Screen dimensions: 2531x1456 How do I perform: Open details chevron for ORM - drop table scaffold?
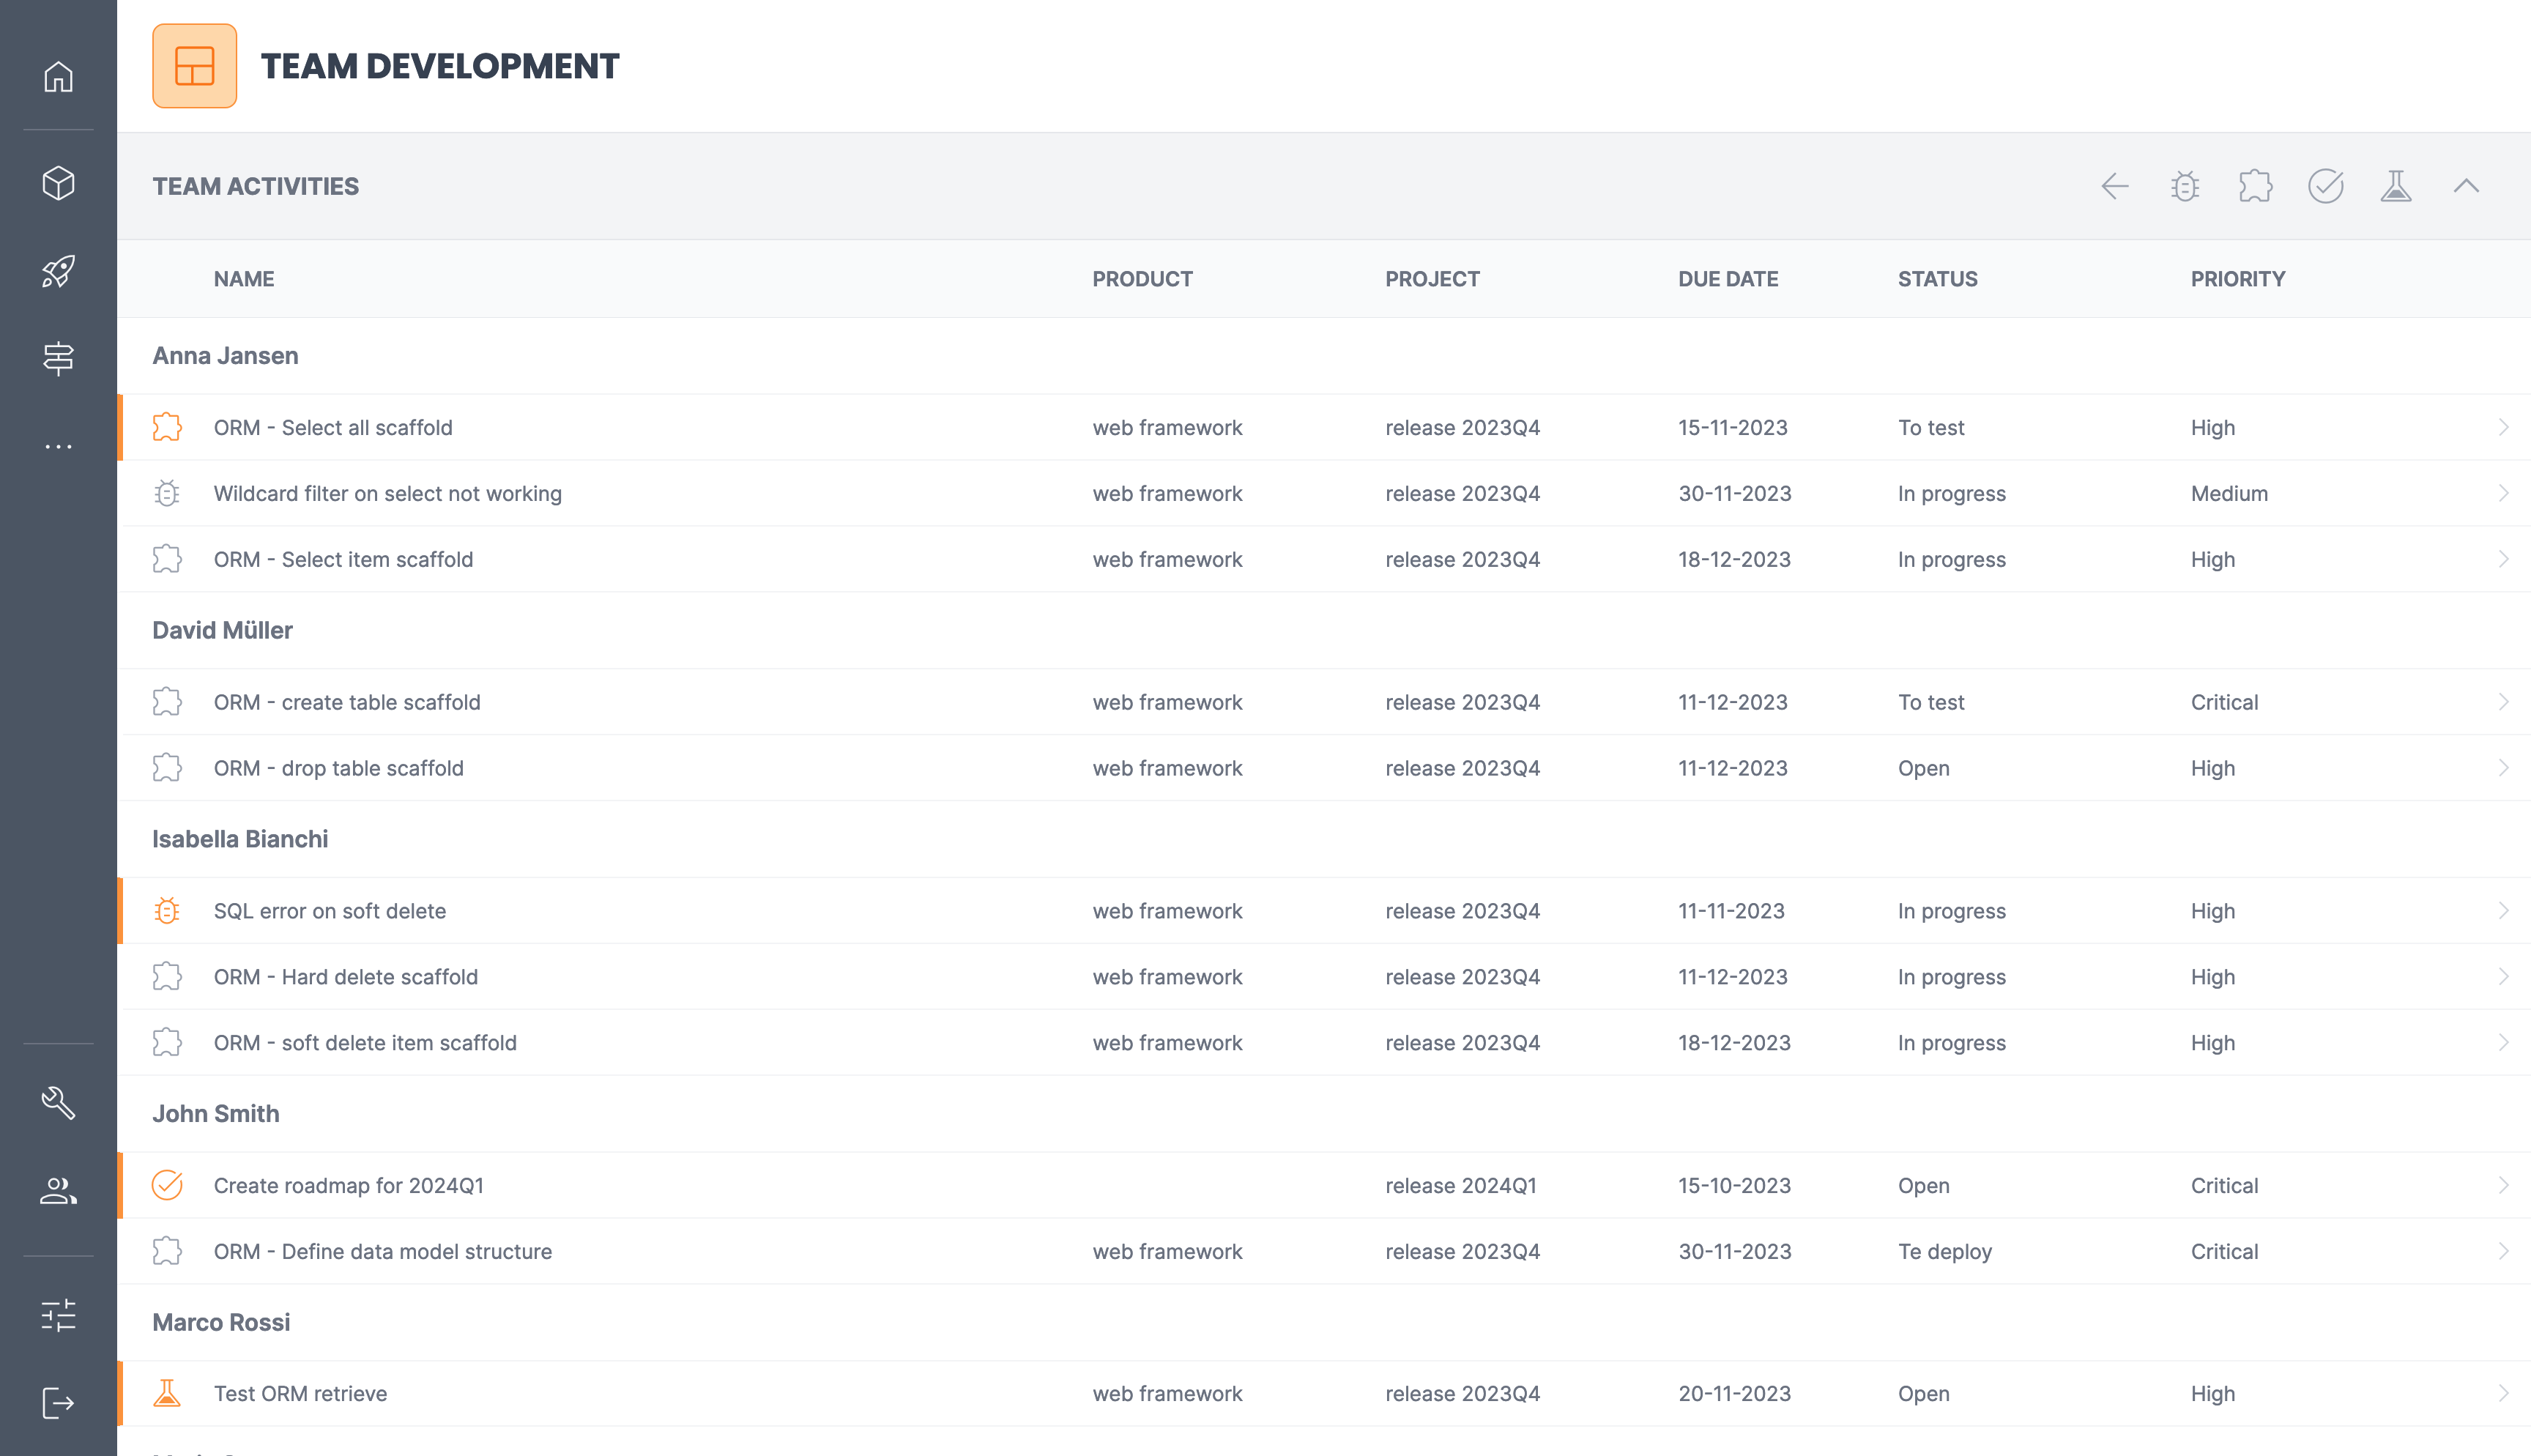pos(2503,768)
